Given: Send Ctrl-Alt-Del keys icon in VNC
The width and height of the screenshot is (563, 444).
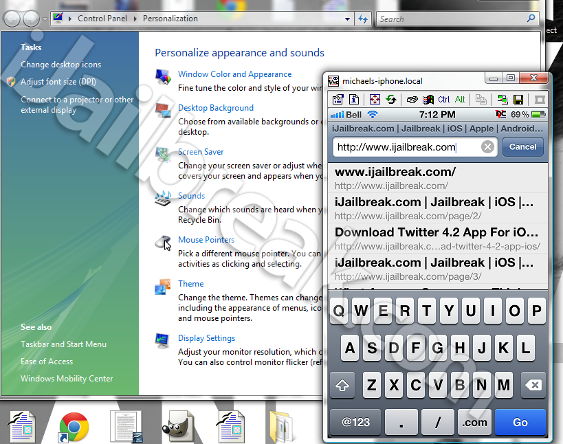Looking at the screenshot, I should (412, 100).
